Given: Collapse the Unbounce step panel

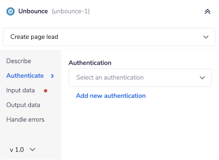Looking at the screenshot, I should click(207, 11).
